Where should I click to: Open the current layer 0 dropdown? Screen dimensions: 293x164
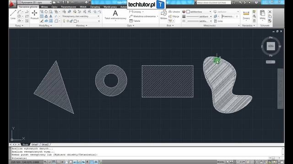81,21
